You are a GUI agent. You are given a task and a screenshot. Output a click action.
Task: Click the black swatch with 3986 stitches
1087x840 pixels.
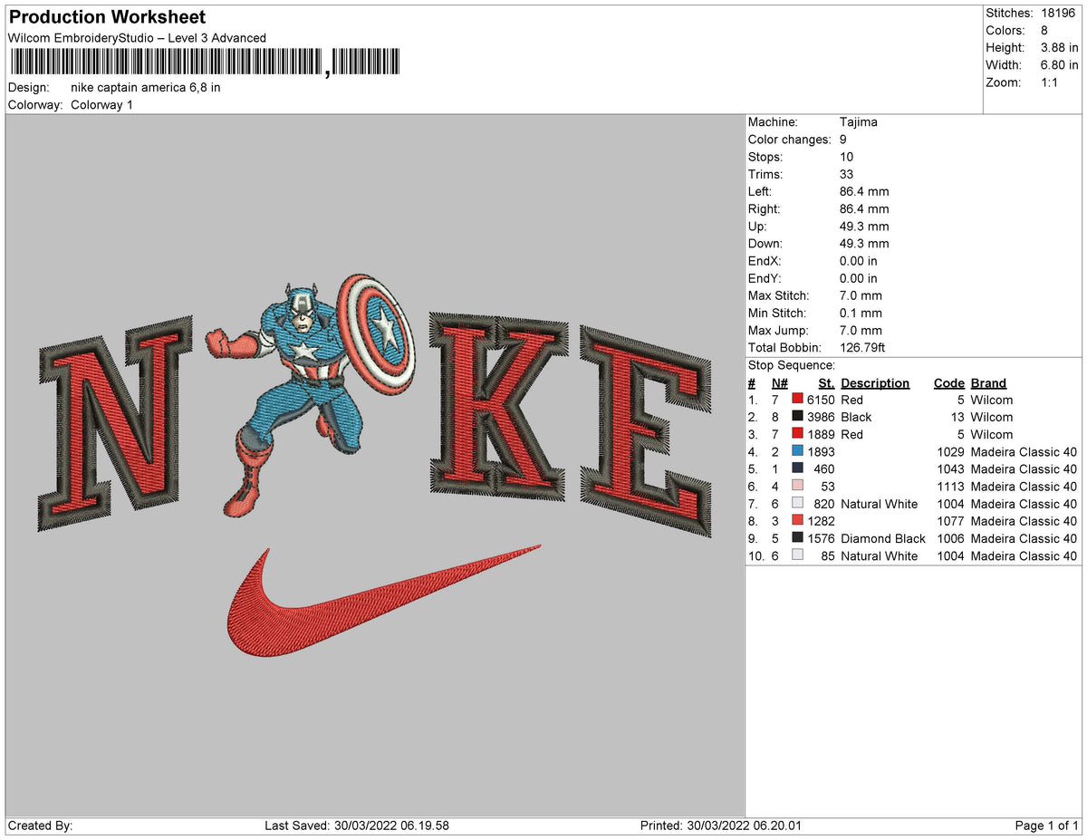[x=797, y=417]
